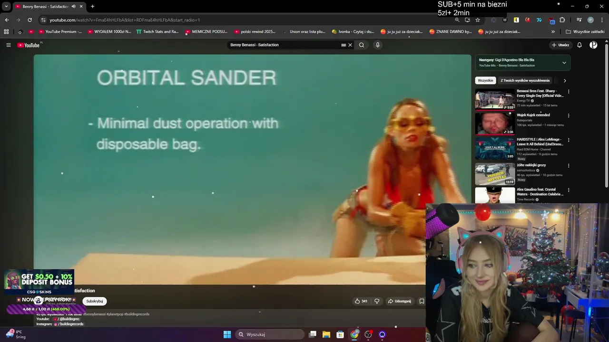
Task: Open the Chrome profile P avatar
Action: click(590, 20)
